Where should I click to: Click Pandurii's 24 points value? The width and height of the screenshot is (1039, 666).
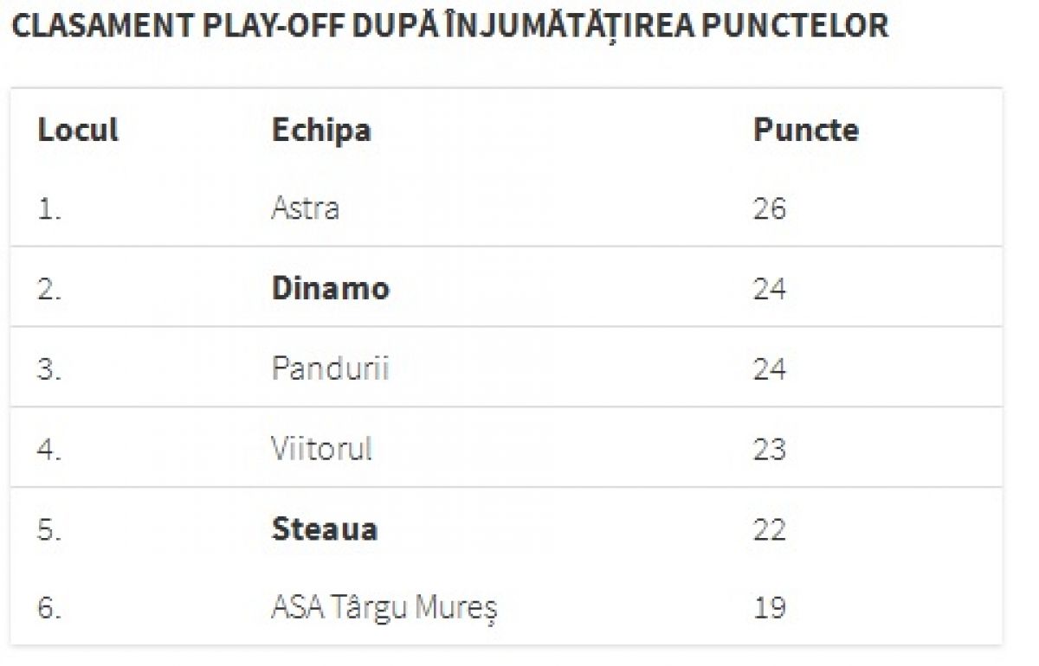point(769,368)
